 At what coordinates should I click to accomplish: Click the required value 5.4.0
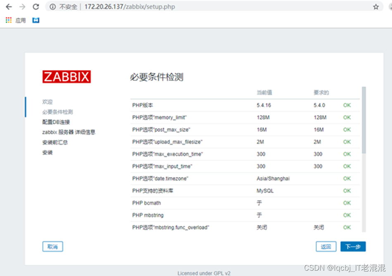click(x=319, y=105)
